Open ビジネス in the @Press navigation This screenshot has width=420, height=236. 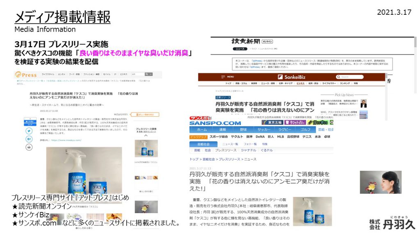123,74
